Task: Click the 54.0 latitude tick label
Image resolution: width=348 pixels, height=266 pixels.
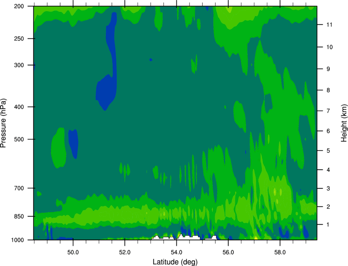Action: pos(176,252)
